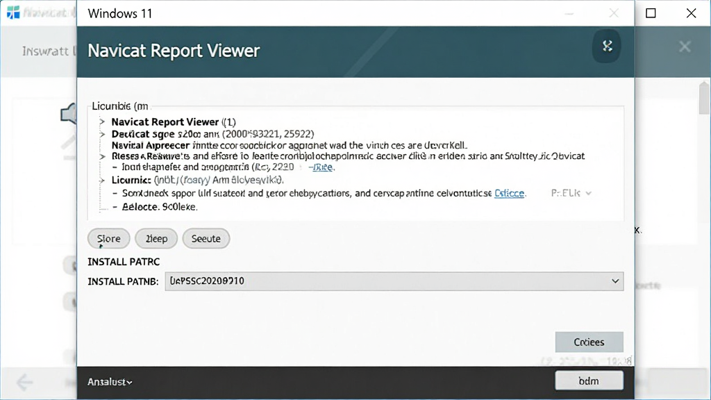The width and height of the screenshot is (711, 400).
Task: Close the background panel with the X icon
Action: click(685, 47)
